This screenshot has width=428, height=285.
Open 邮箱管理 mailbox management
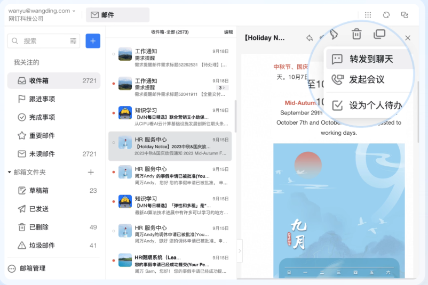(27, 268)
